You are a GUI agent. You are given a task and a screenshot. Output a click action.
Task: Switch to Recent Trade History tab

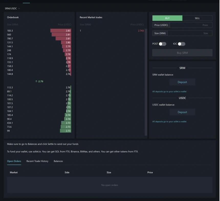point(37,161)
